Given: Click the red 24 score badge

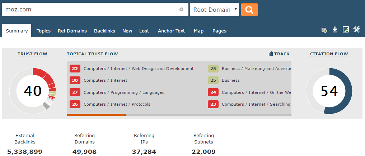Looking at the screenshot, I should pyautogui.click(x=213, y=92).
